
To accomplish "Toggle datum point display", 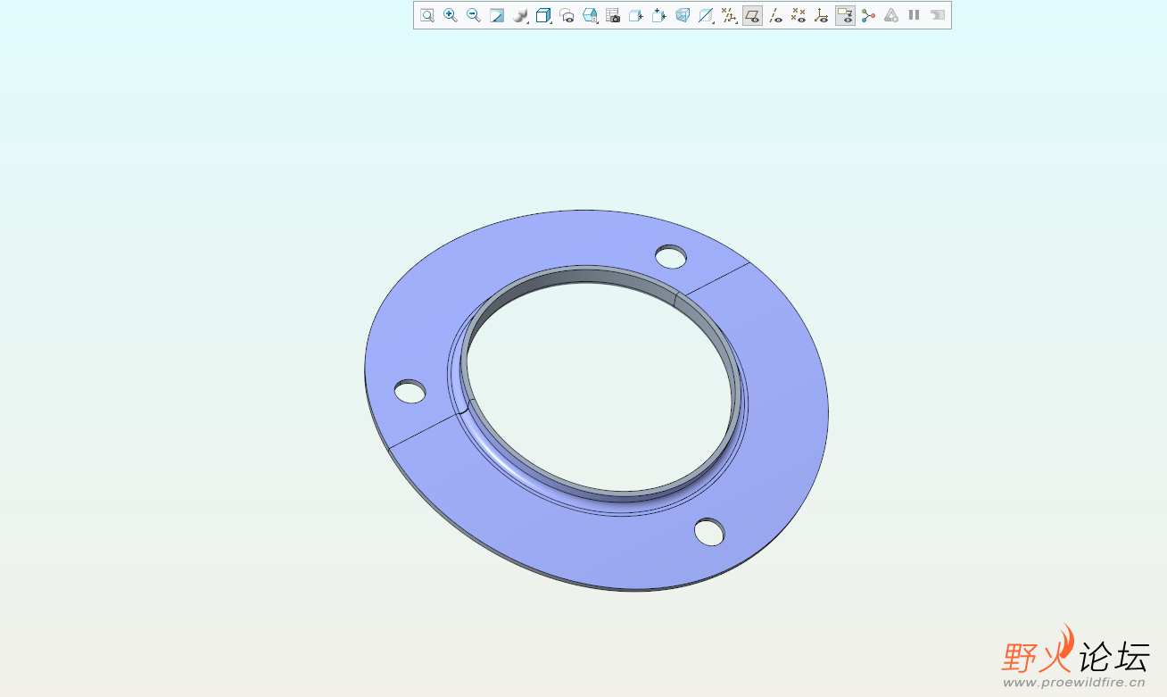I will (799, 15).
